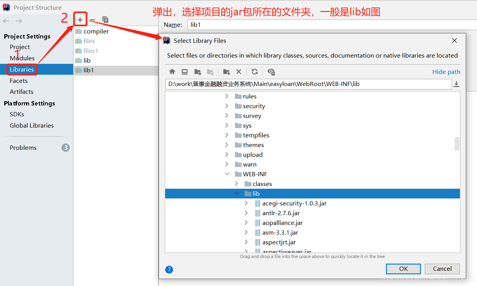477x286 pixels.
Task: Collapse the selected lib folder
Action: tap(237, 193)
